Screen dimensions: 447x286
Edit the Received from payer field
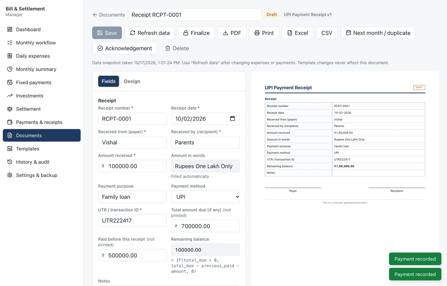(x=133, y=142)
